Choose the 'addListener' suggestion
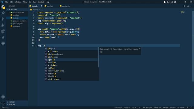This screenshot has width=194, height=109. pos(72,79)
